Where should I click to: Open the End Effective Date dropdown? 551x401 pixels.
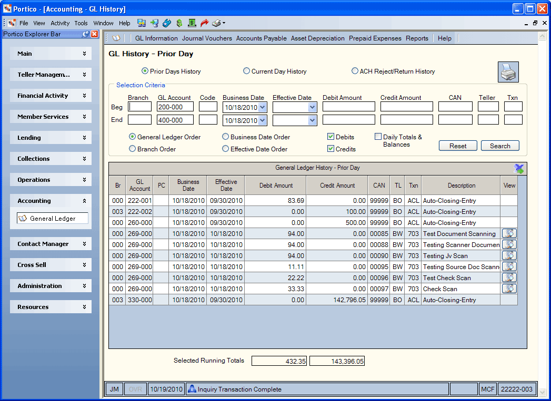[313, 120]
